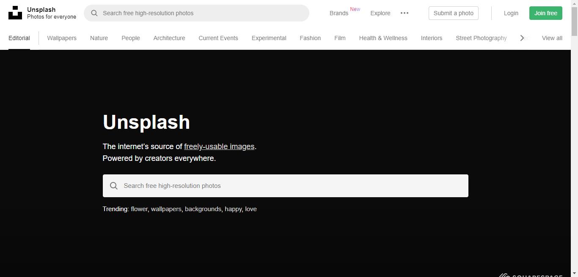Search trending term flower
Screen dimensions: 578x277
(139, 209)
